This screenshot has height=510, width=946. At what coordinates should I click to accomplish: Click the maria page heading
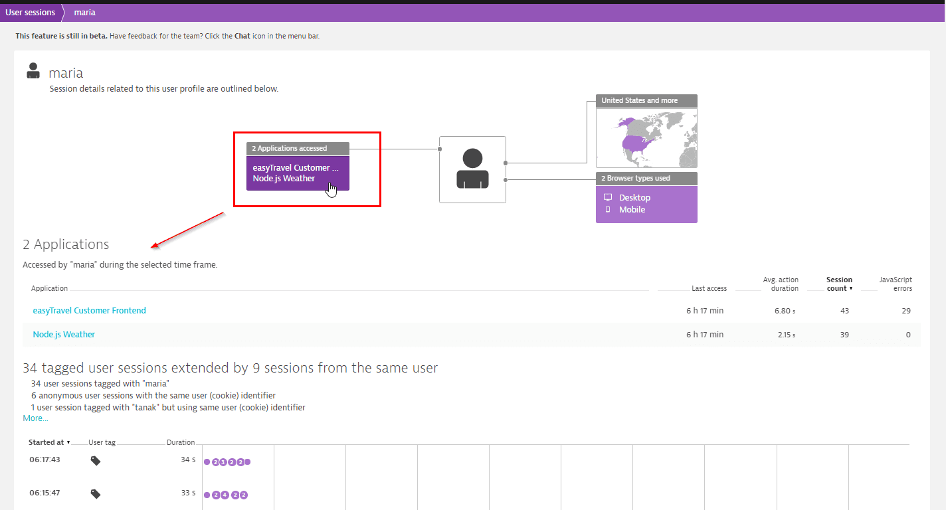[x=66, y=73]
